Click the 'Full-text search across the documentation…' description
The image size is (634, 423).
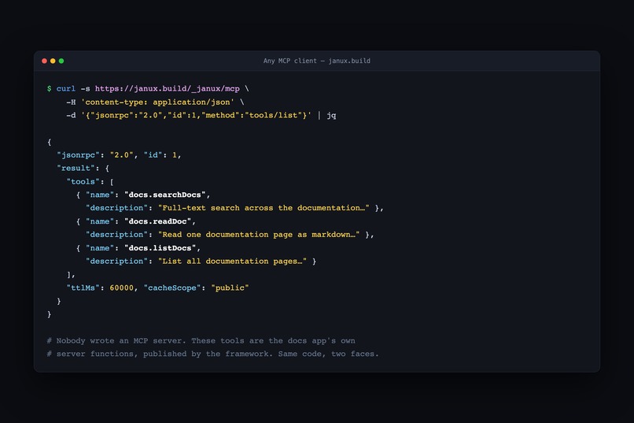[x=264, y=208]
